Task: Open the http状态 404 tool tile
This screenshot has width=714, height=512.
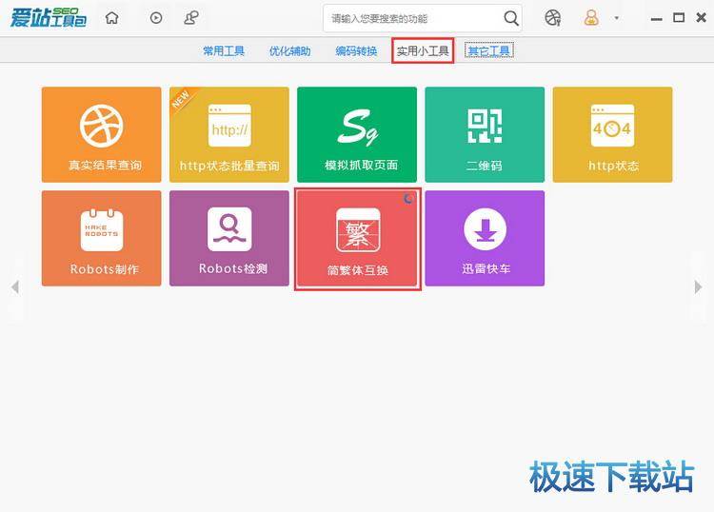Action: (612, 135)
